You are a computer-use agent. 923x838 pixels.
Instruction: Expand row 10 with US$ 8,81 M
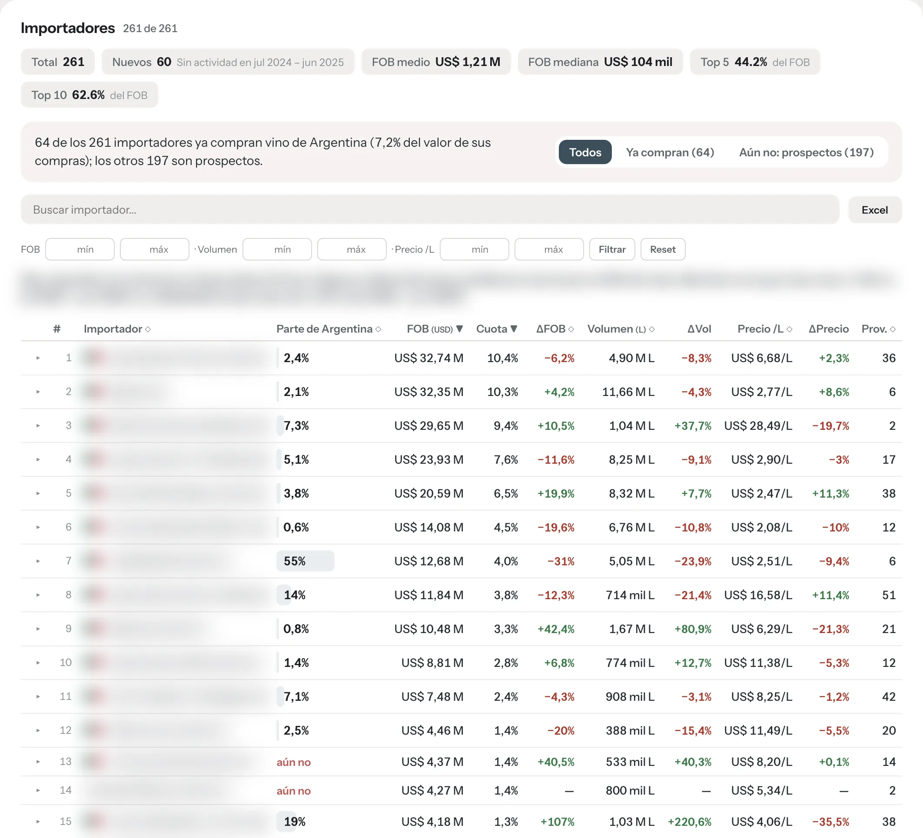38,663
